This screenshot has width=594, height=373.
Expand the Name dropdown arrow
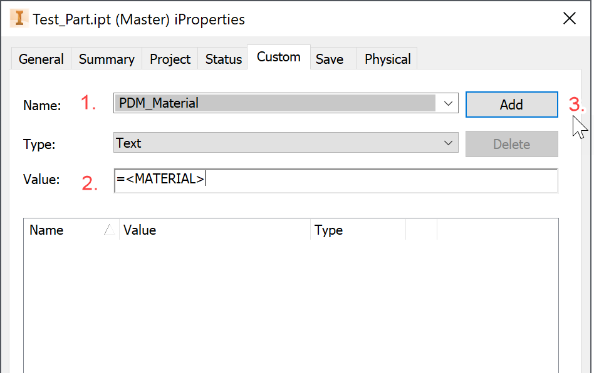448,103
